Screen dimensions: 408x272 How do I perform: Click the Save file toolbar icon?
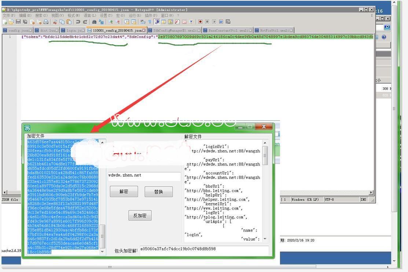click(x=18, y=22)
